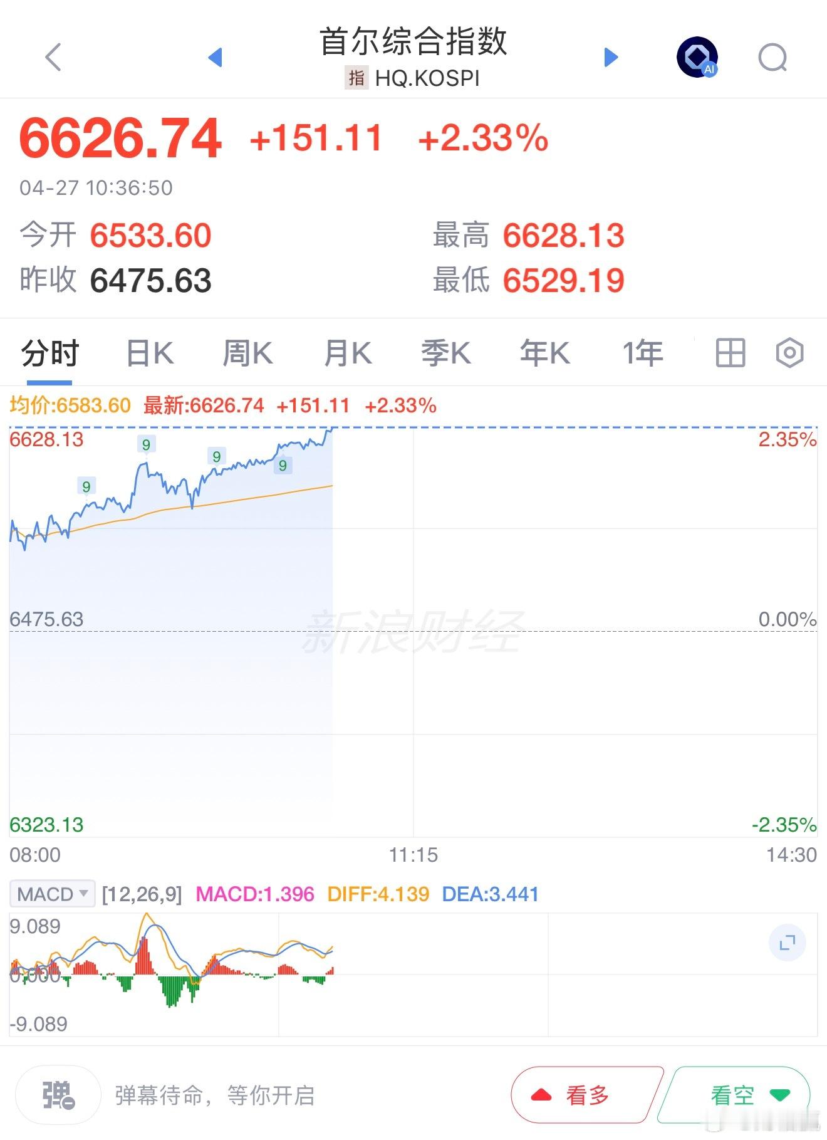Expand the MACD chart to fullscreen
Viewport: 827px width, 1140px height.
[787, 943]
